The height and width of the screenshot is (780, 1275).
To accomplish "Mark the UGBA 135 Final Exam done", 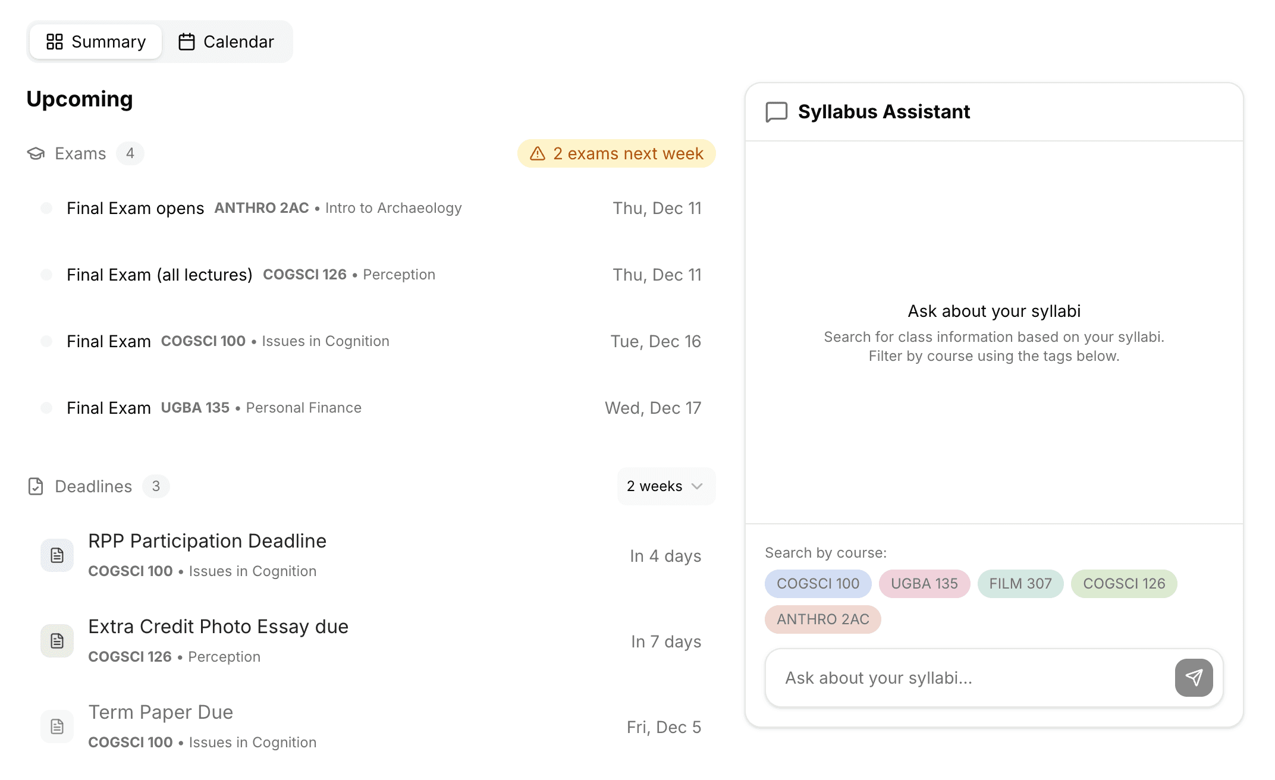I will 46,408.
